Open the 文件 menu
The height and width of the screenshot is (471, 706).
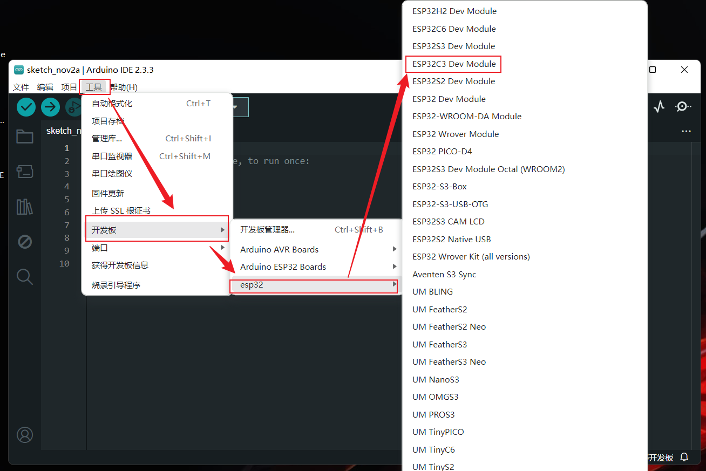tap(21, 87)
